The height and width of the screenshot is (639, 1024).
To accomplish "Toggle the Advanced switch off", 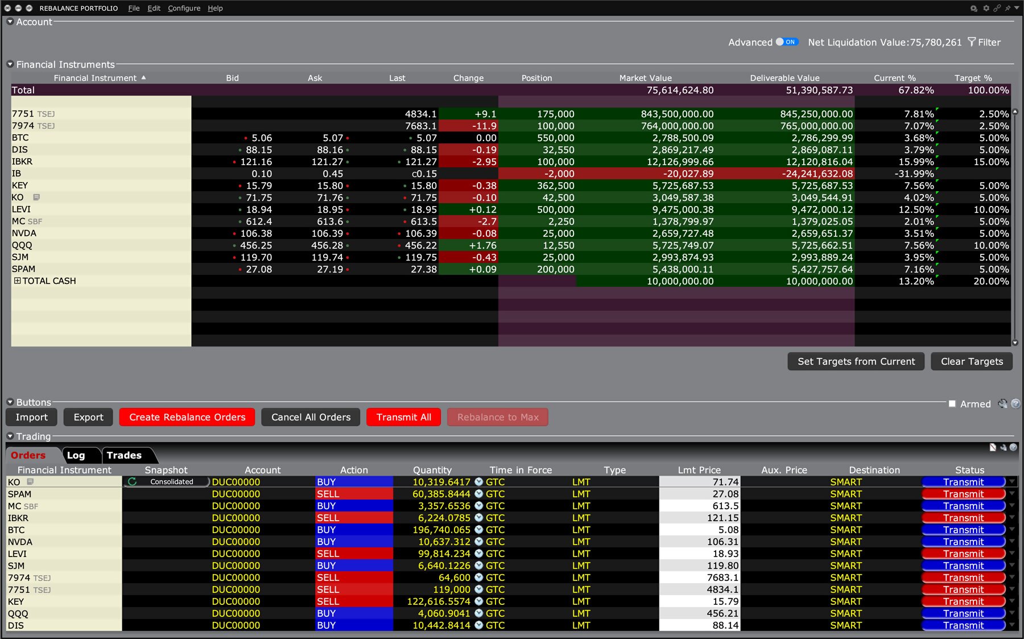I will (788, 42).
